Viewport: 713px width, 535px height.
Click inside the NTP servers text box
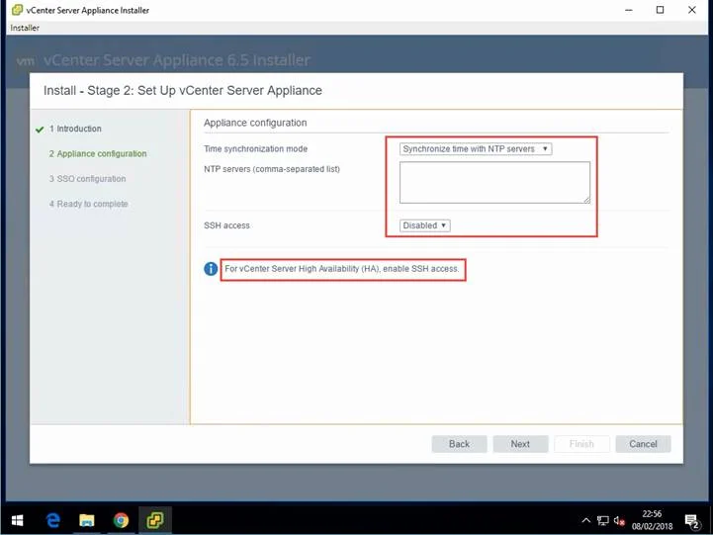click(494, 182)
